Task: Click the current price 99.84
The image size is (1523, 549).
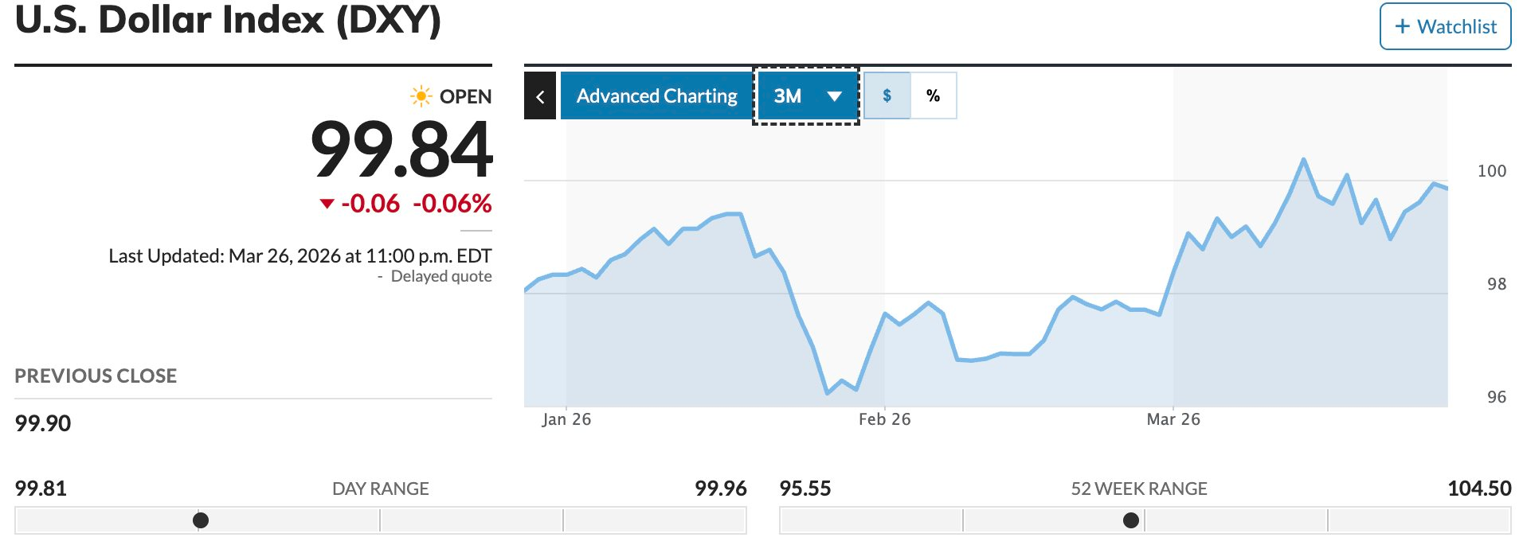Action: [401, 150]
